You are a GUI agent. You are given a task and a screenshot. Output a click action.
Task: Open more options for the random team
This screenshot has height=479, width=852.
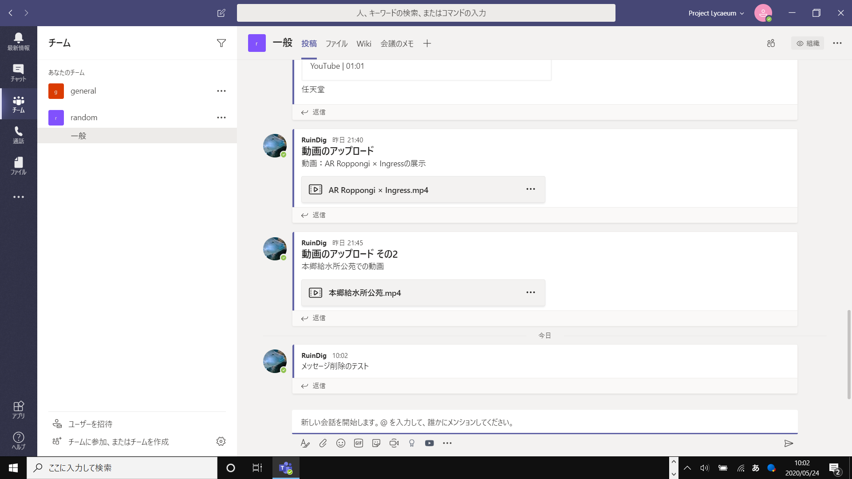(x=221, y=117)
